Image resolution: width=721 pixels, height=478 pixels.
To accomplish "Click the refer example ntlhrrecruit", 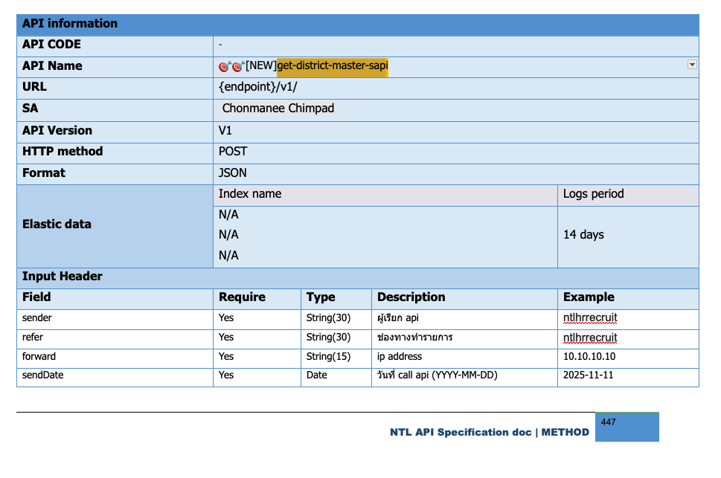I will pos(590,337).
